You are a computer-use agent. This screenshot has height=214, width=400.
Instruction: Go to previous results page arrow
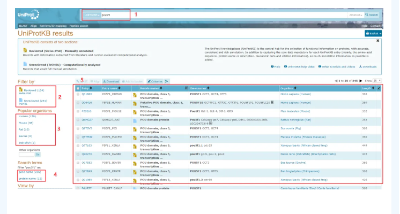(336, 81)
